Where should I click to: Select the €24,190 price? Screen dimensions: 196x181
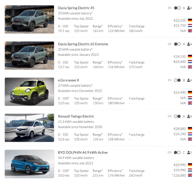point(180,134)
